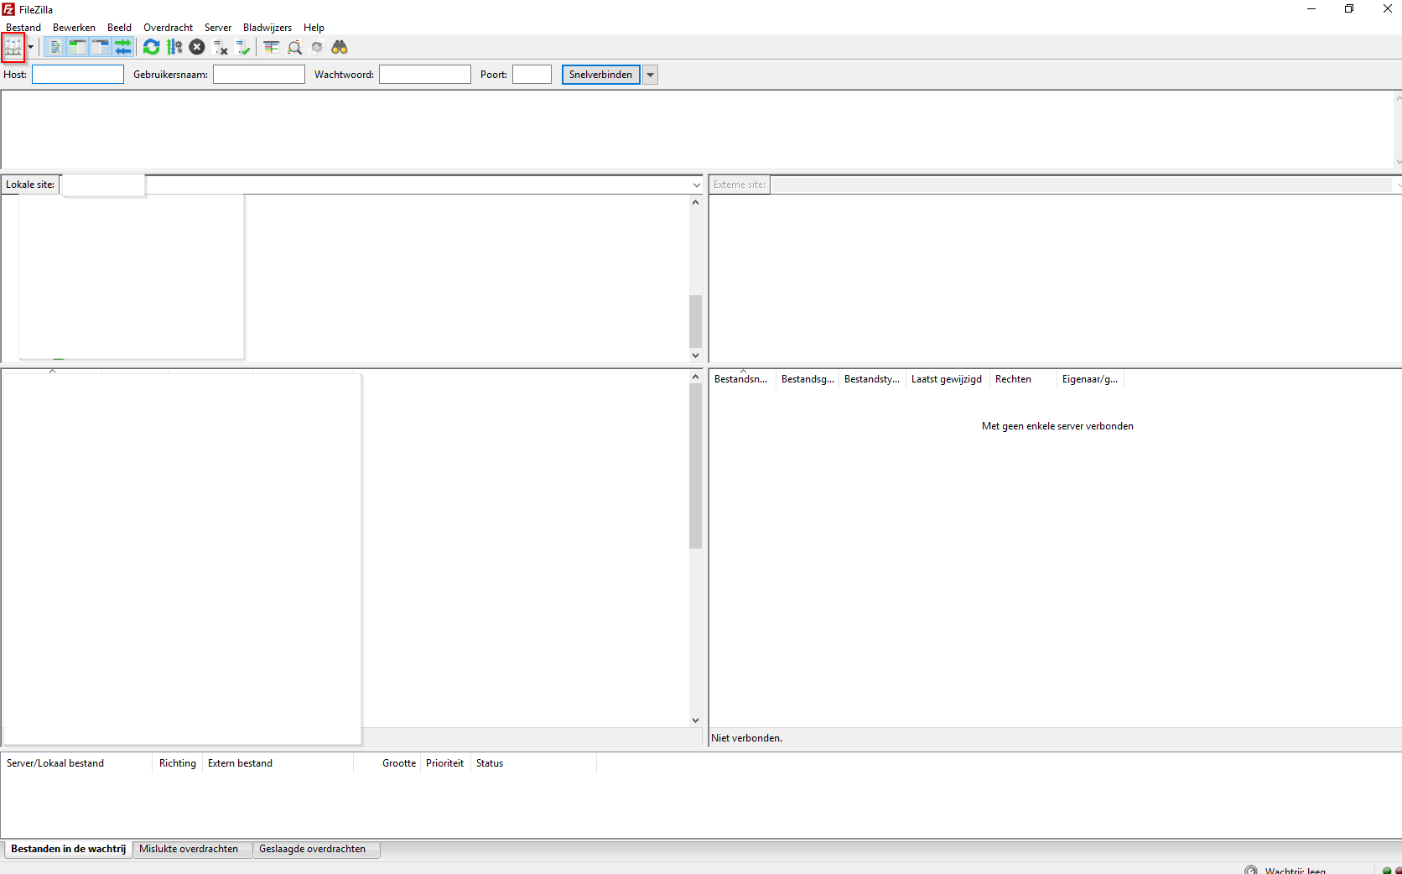The image size is (1402, 874).
Task: Open the Bewerken menu
Action: 74,28
